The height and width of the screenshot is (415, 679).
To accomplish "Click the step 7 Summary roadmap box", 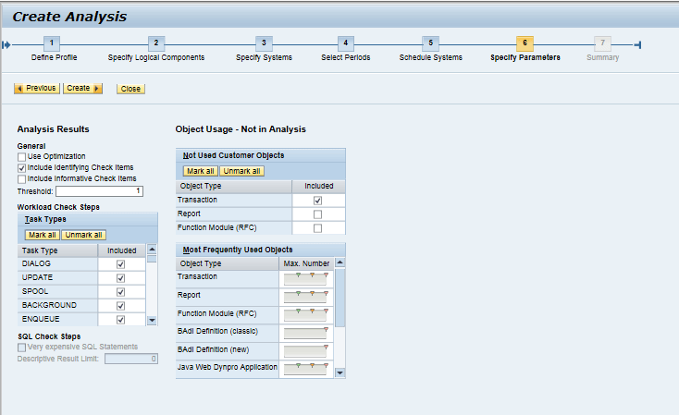I will click(x=603, y=43).
